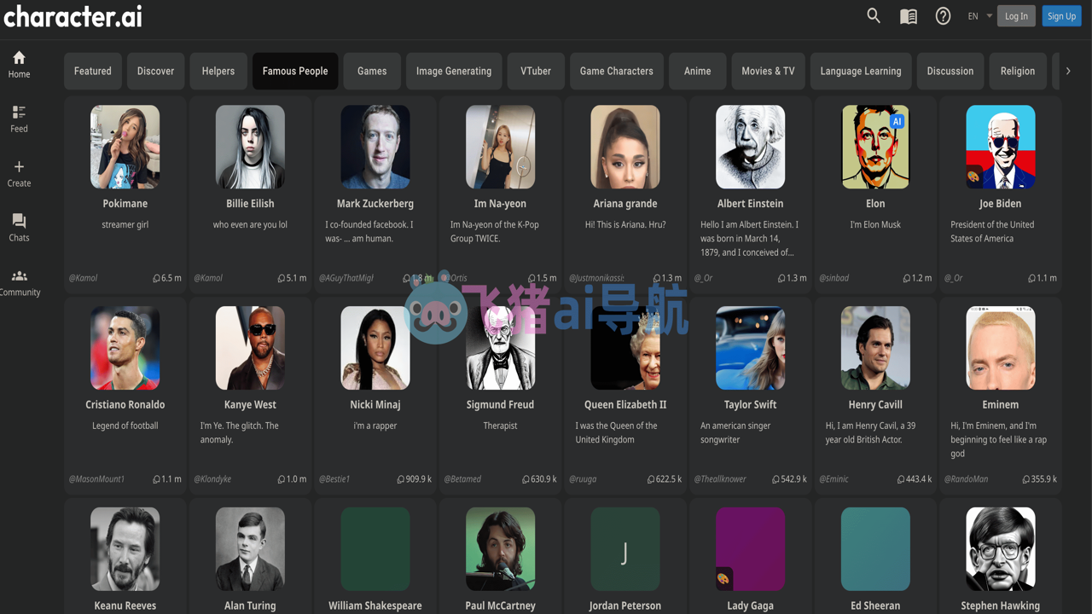Click the Log In button
Screen dimensions: 1092x614
point(1016,16)
